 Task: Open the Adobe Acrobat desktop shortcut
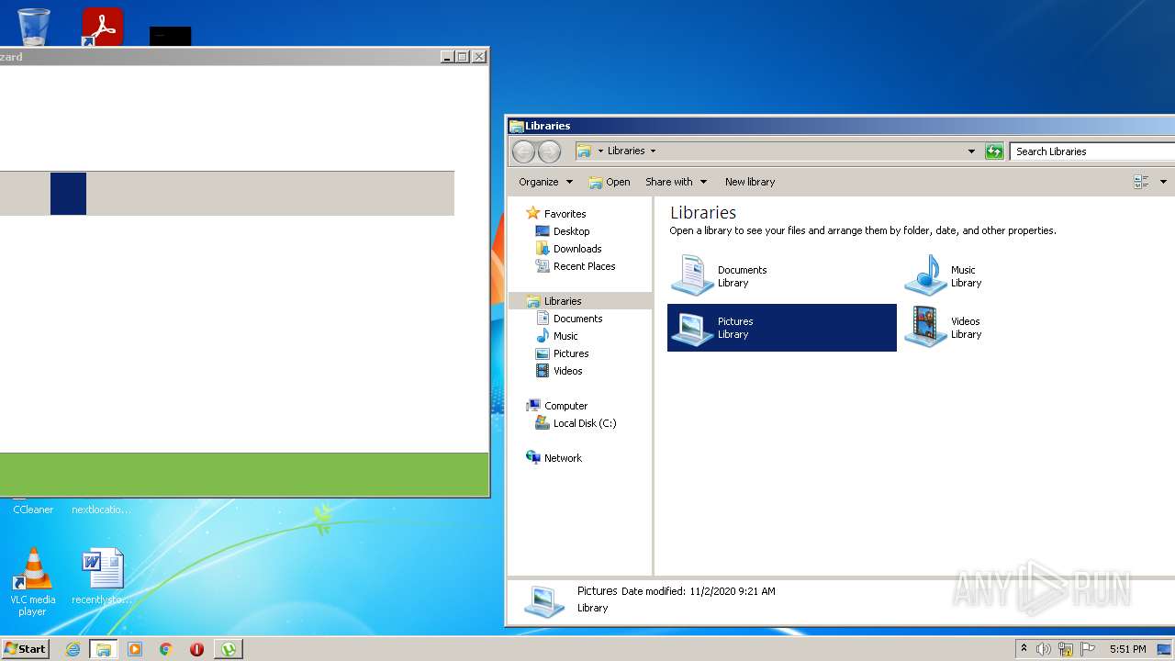click(102, 27)
